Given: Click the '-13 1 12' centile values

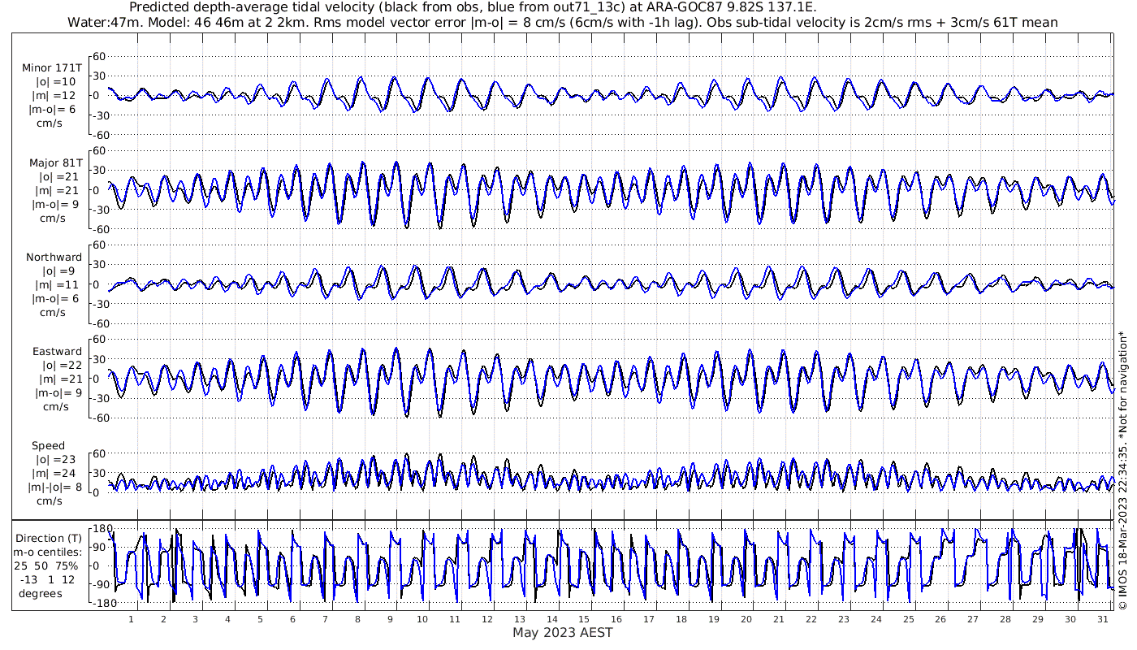Looking at the screenshot, I should (49, 579).
